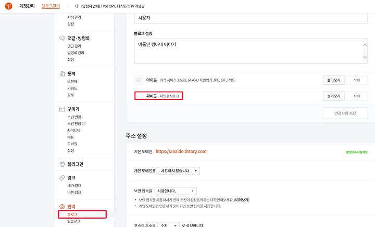Click the 파비콘 파일형식 ICO label
Screen dimensions: 375x227
(x=162, y=96)
